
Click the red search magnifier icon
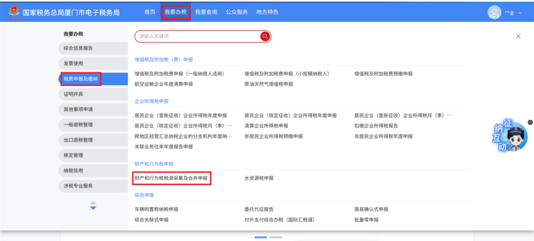265,36
